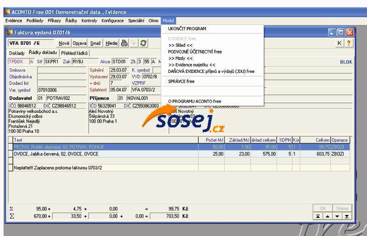Click the Zak field RYBJ
Viewport: 367px width, 236px height.
(85, 61)
